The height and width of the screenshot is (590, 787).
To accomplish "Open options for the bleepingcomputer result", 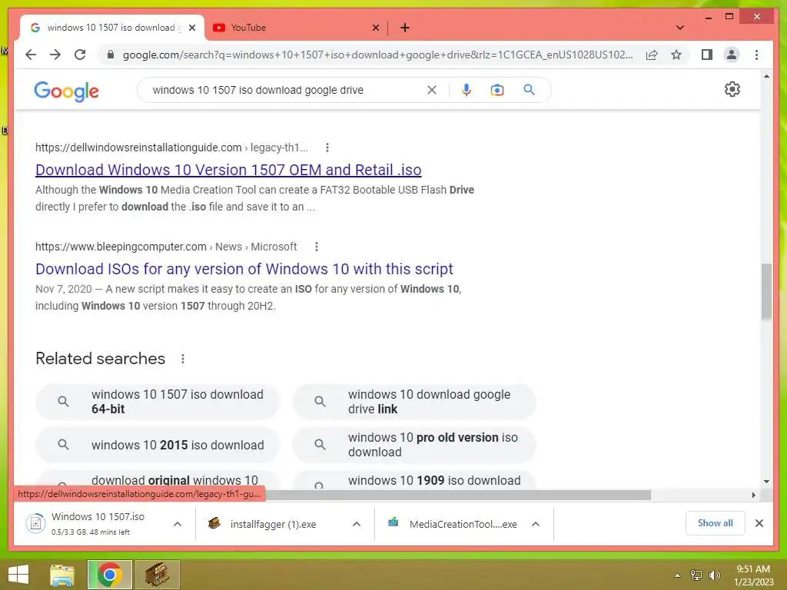I will tap(316, 247).
